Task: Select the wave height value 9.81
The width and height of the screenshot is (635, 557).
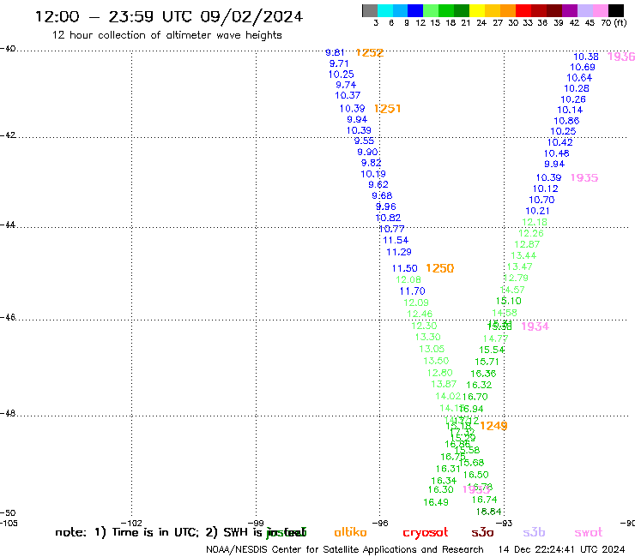Action: point(335,52)
